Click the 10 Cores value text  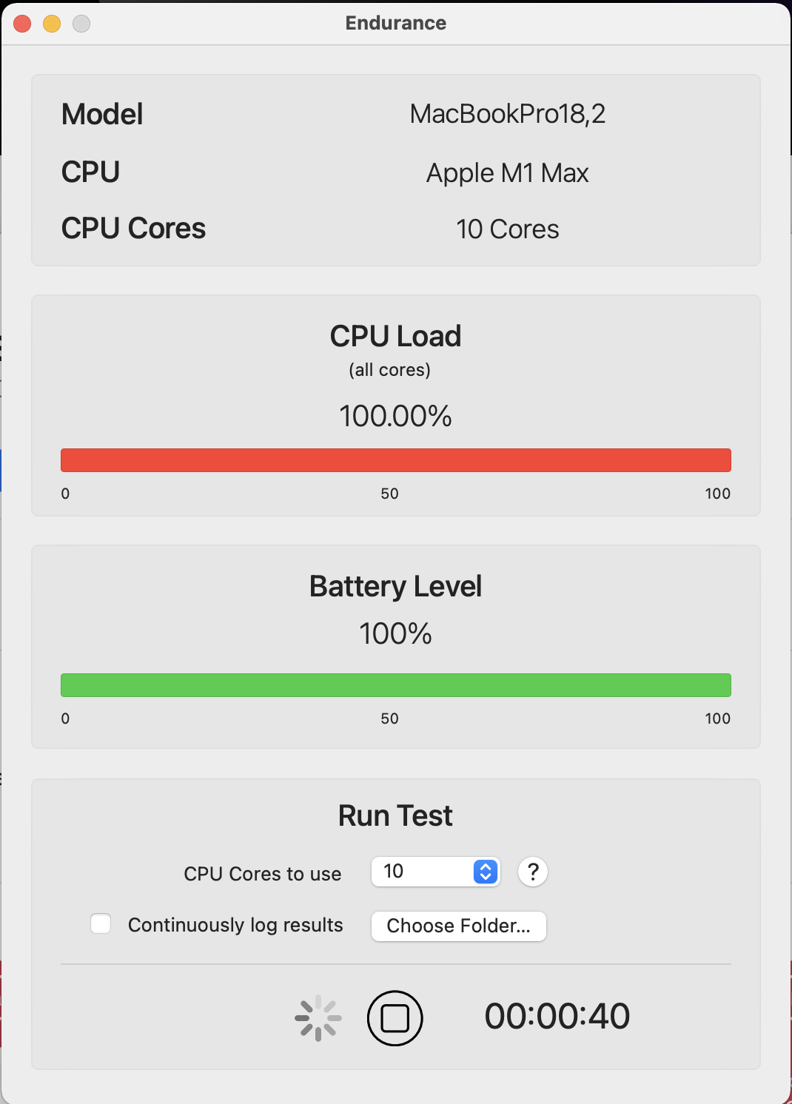tap(508, 229)
